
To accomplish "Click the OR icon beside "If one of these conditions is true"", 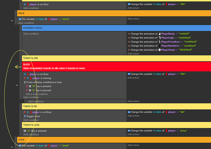I will click(24, 82).
